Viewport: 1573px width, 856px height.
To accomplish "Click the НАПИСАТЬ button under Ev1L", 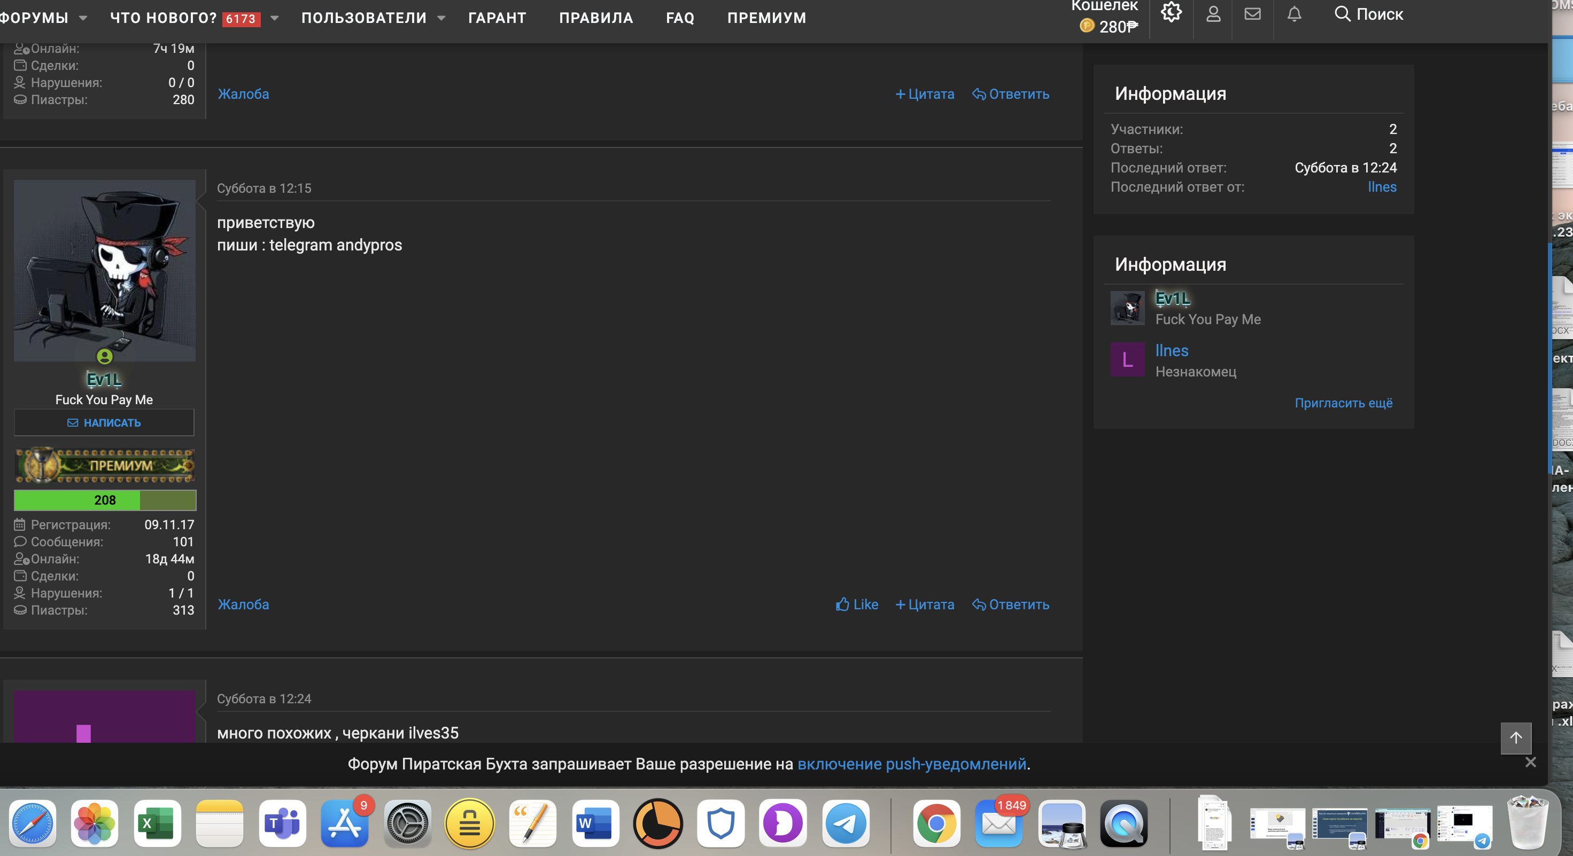I will click(x=104, y=422).
